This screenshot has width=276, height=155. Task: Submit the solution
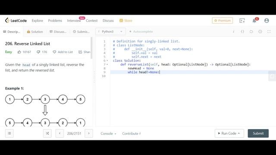pos(258,133)
